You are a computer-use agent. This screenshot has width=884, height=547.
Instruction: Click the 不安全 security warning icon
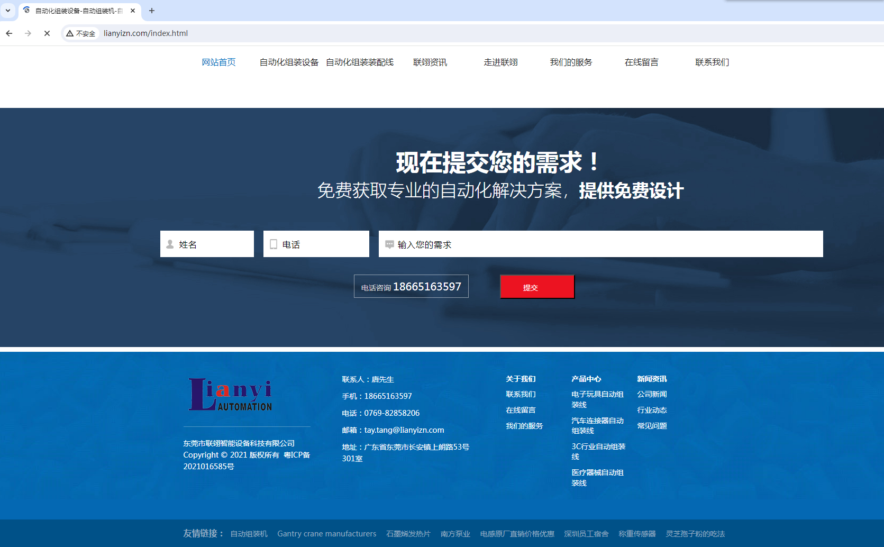tap(80, 33)
